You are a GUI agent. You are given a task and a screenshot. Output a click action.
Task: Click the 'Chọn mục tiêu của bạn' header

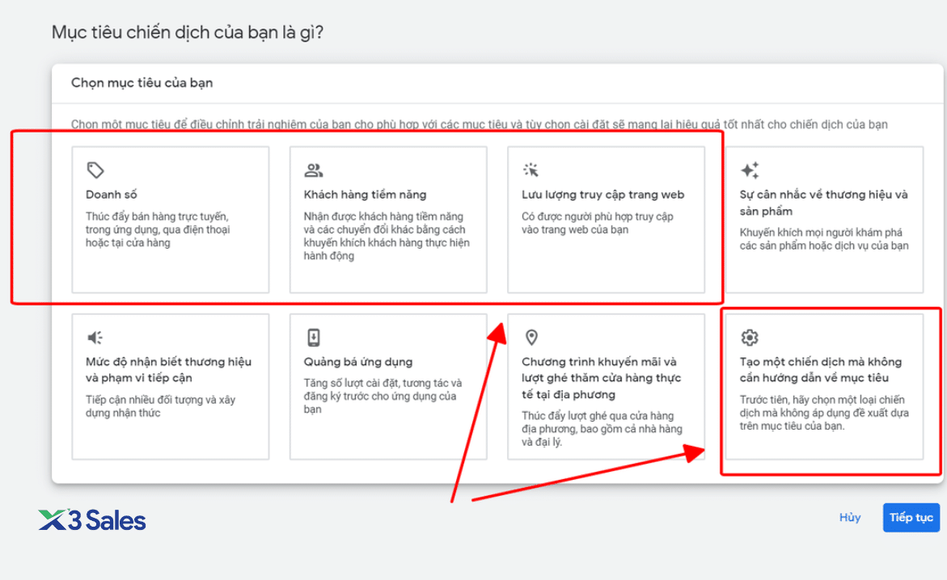[142, 82]
